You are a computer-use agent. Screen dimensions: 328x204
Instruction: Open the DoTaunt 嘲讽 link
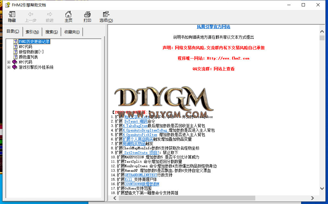136,121
